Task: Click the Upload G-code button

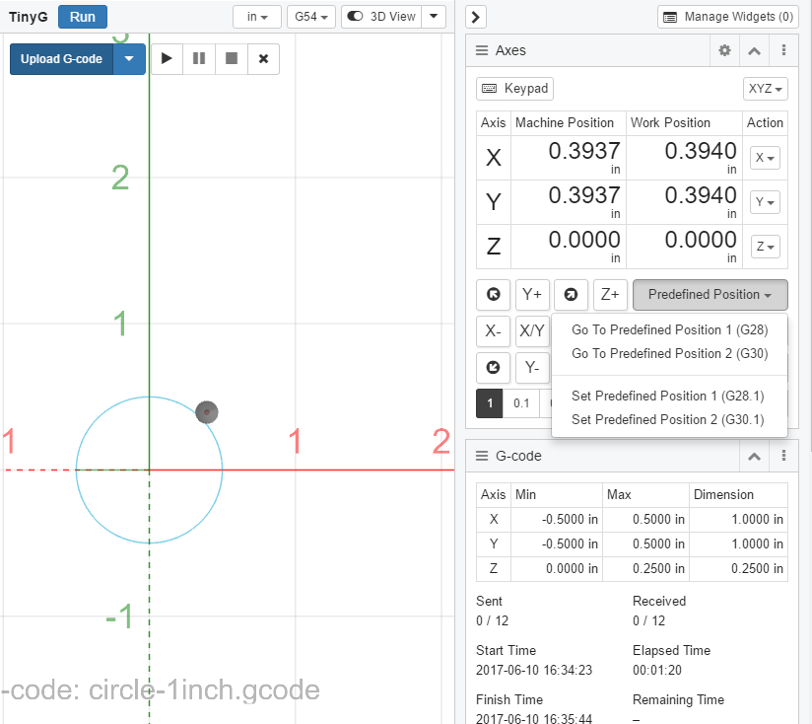Action: (61, 59)
